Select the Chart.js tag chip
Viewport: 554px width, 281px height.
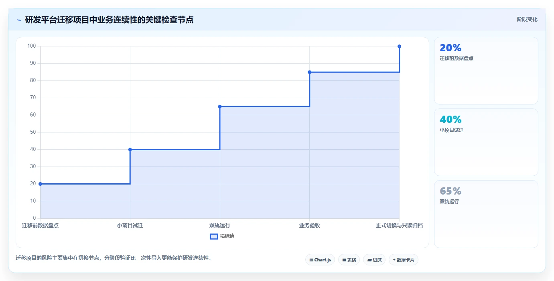tap(320, 260)
